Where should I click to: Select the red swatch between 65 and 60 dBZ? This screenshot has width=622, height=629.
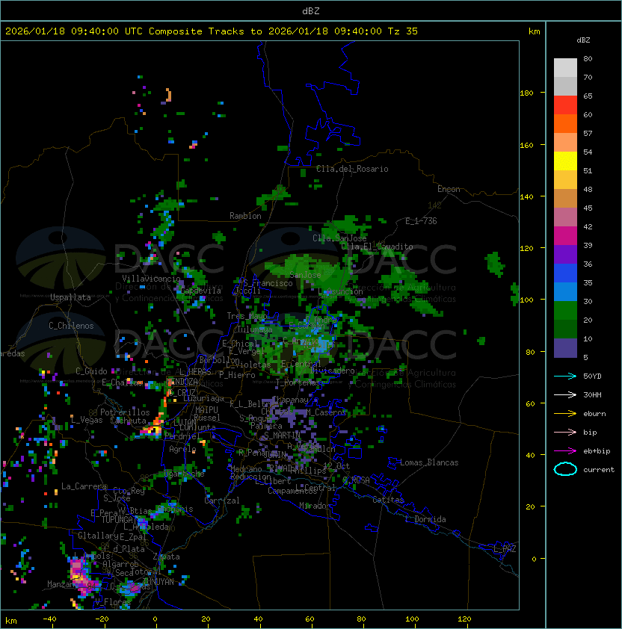[565, 105]
